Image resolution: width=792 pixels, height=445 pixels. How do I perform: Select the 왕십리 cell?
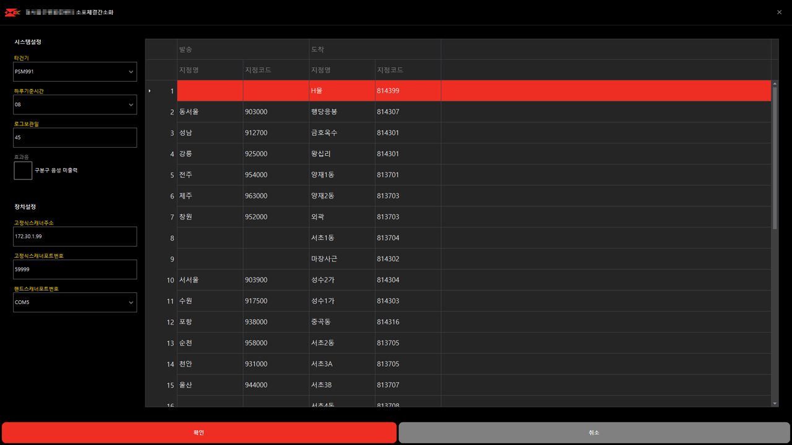342,154
